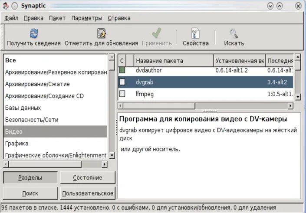The width and height of the screenshot is (306, 213).
Task: Click the sections list vertical scrollbar thumb
Action: click(112, 66)
